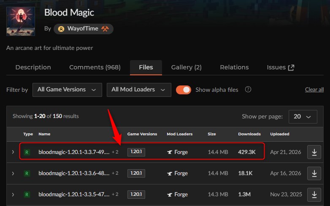Open the All Game Versions dropdown
Screen dimensions: 330x206
coord(67,90)
